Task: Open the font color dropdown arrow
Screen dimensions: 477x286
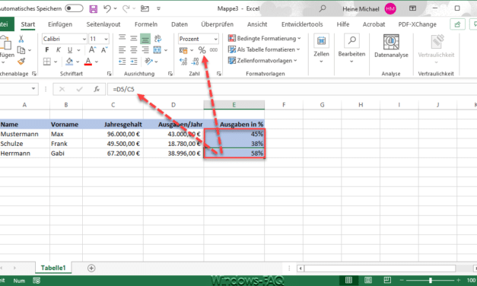Action: [x=97, y=62]
